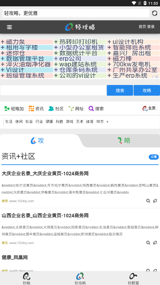The image size is (160, 285).
Task: Search icon on 大庆企业名录 entry
Action: point(148,201)
